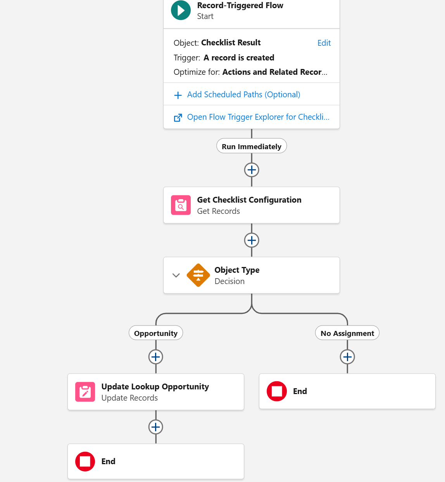Click the Get Records clipboard search icon
Image resolution: width=445 pixels, height=482 pixels.
181,205
